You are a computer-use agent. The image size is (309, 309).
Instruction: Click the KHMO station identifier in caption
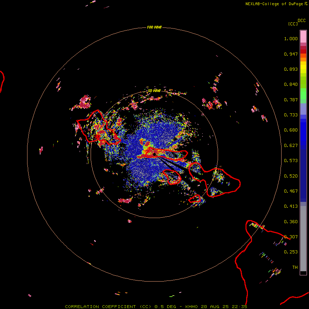tap(192, 307)
